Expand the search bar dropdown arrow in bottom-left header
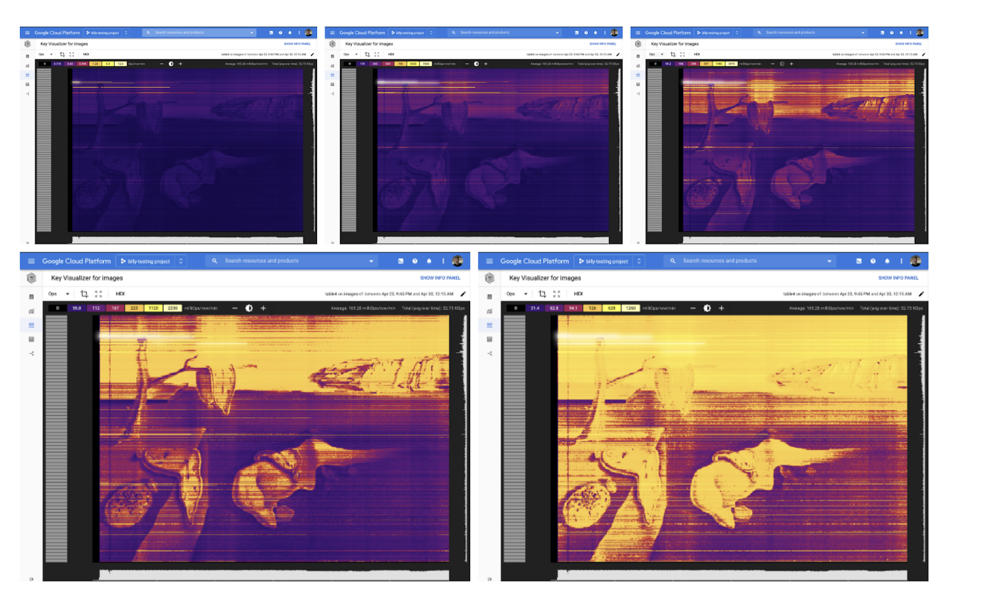This screenshot has height=605, width=991. click(x=371, y=261)
